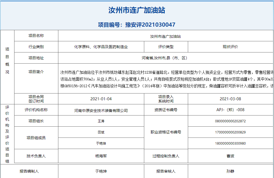Screen dimensions: 274x178
Task: Click the 报告编制人 label cell
Action: click(x=29, y=171)
